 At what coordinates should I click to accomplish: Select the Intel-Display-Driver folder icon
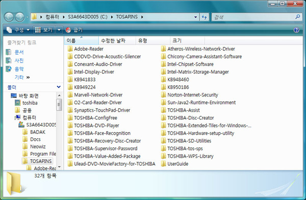pos(70,72)
